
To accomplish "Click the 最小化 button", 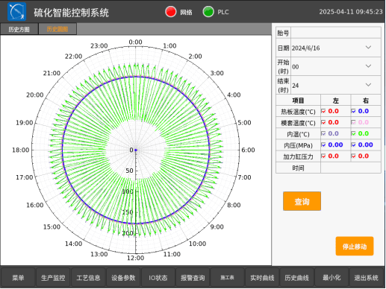I will pyautogui.click(x=331, y=278).
